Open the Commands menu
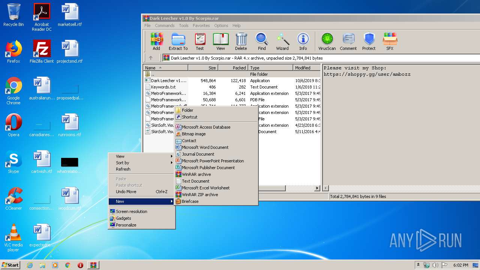480x270 pixels. pyautogui.click(x=165, y=25)
